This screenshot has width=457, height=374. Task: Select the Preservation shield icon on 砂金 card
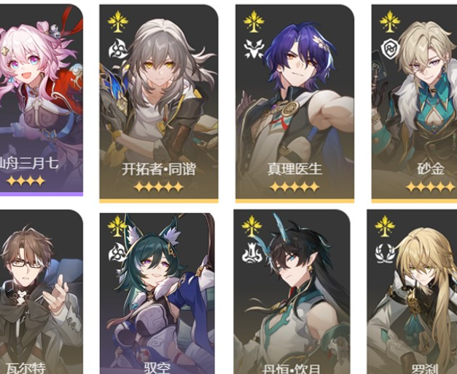coord(390,49)
